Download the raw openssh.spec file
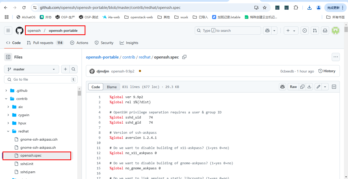Viewport: 348px width, 179px height. (309, 87)
